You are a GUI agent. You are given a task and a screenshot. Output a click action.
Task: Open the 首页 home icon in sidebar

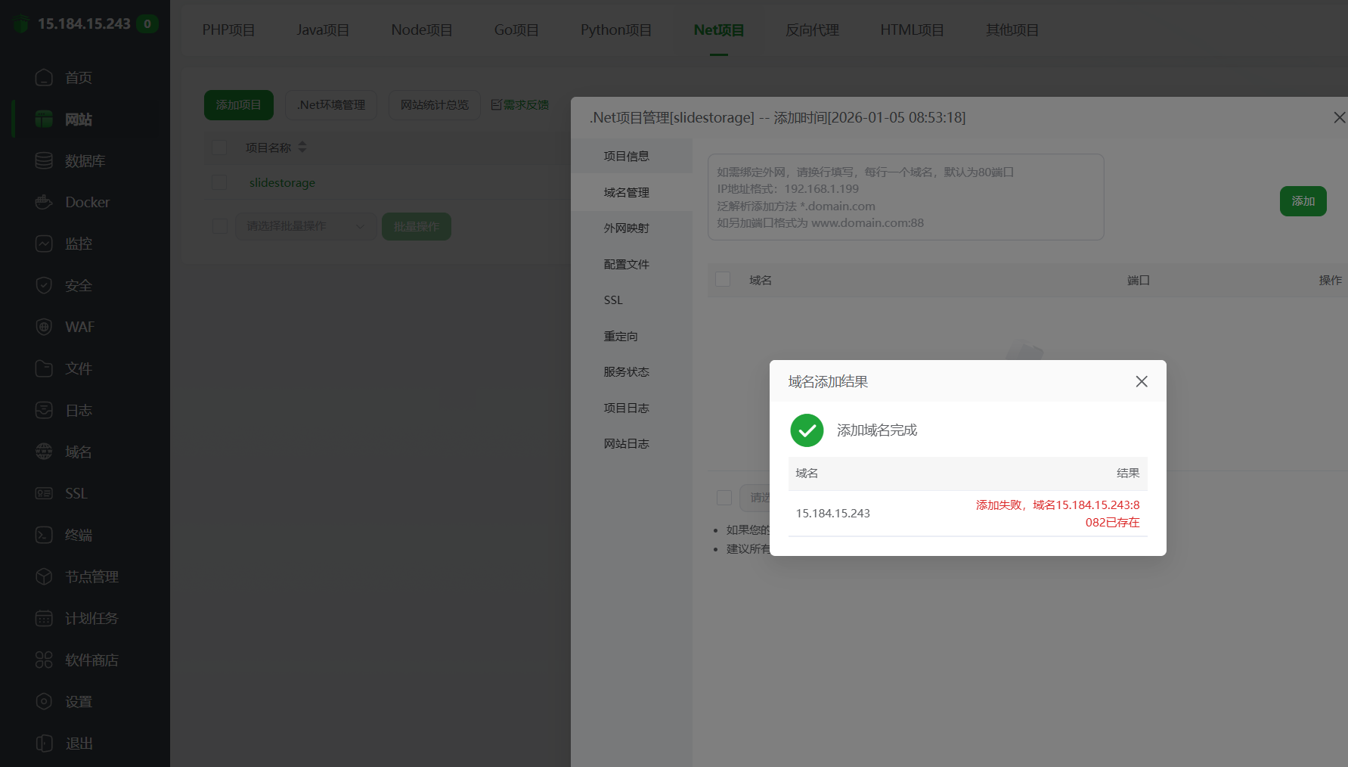(x=44, y=78)
